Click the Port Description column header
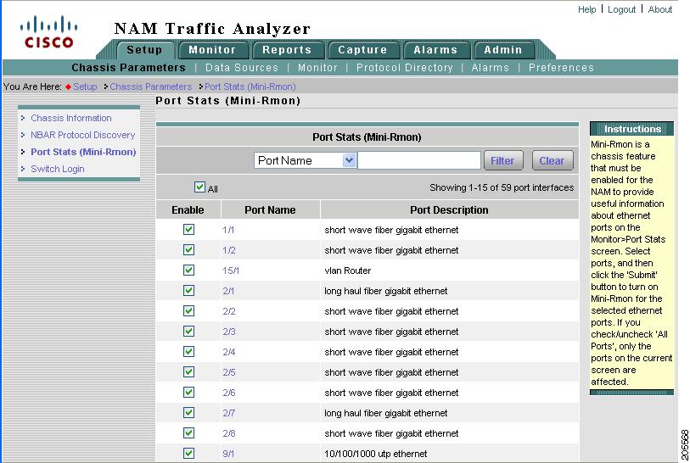Screen dimensions: 690x463 click(449, 210)
